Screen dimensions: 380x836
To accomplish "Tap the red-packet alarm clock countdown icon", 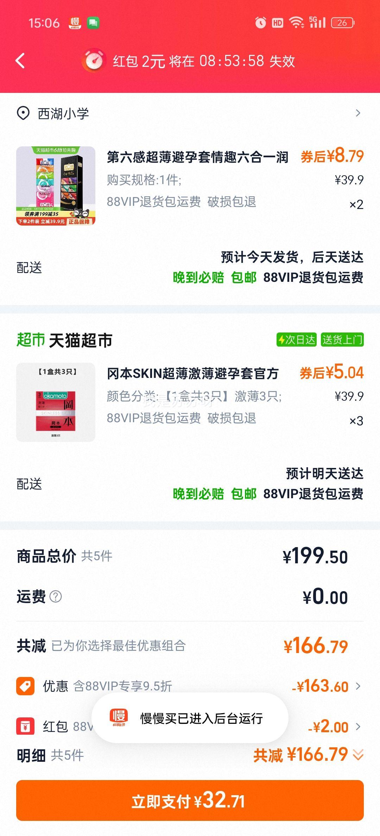I will (x=94, y=61).
